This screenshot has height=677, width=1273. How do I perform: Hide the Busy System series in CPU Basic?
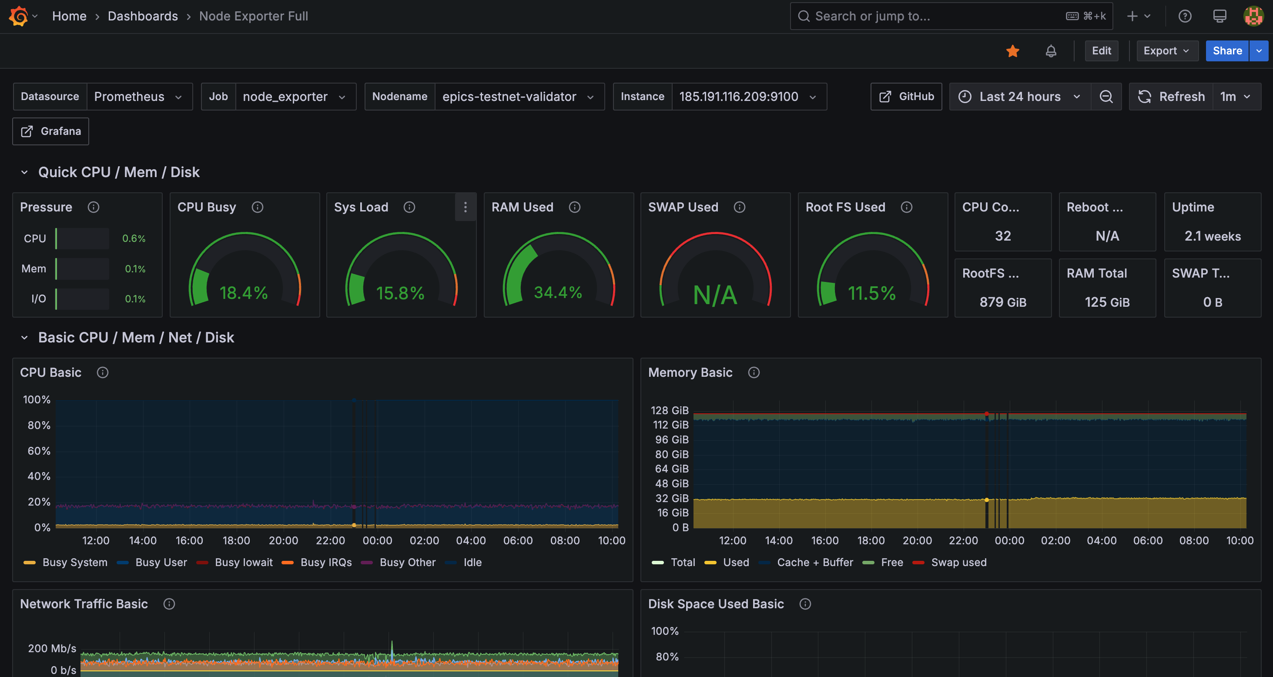(x=75, y=562)
